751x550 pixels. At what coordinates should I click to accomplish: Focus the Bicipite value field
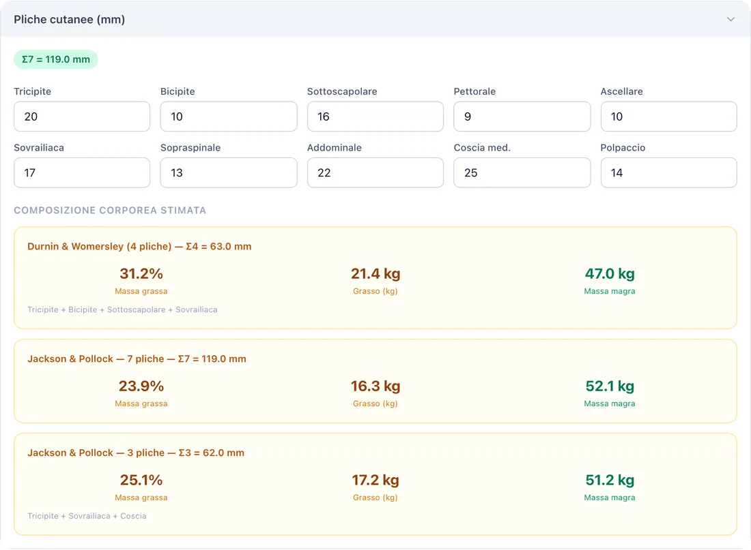click(x=229, y=117)
